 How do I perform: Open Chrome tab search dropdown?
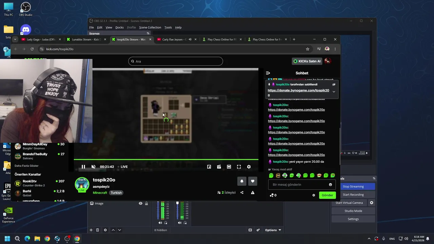pos(15,39)
